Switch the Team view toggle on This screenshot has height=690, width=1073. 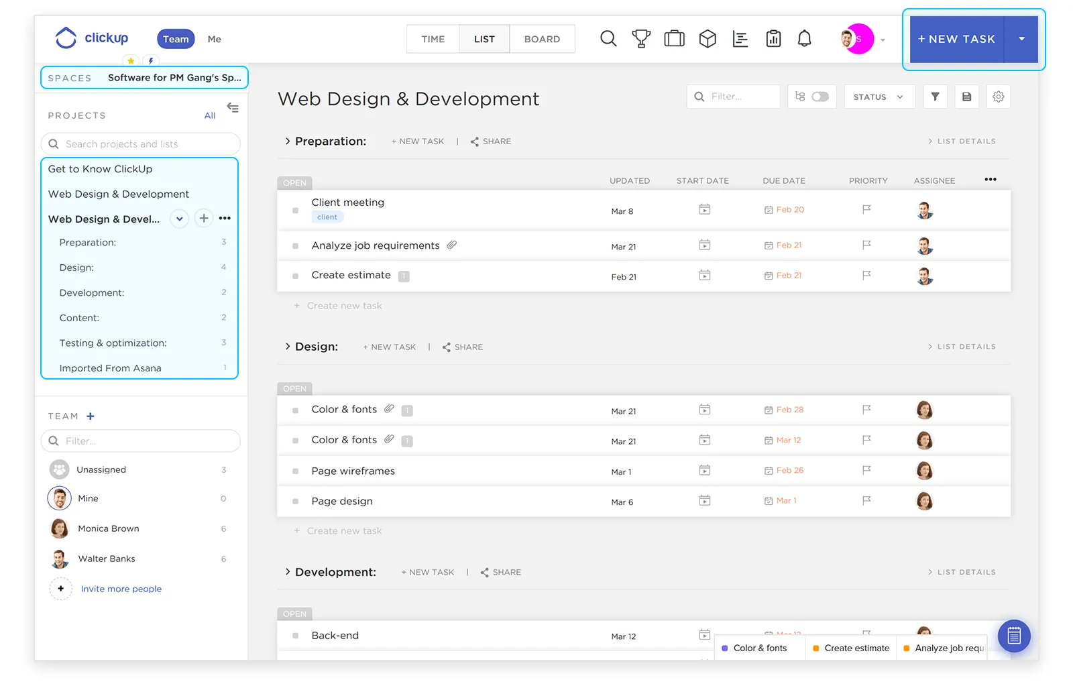[176, 39]
